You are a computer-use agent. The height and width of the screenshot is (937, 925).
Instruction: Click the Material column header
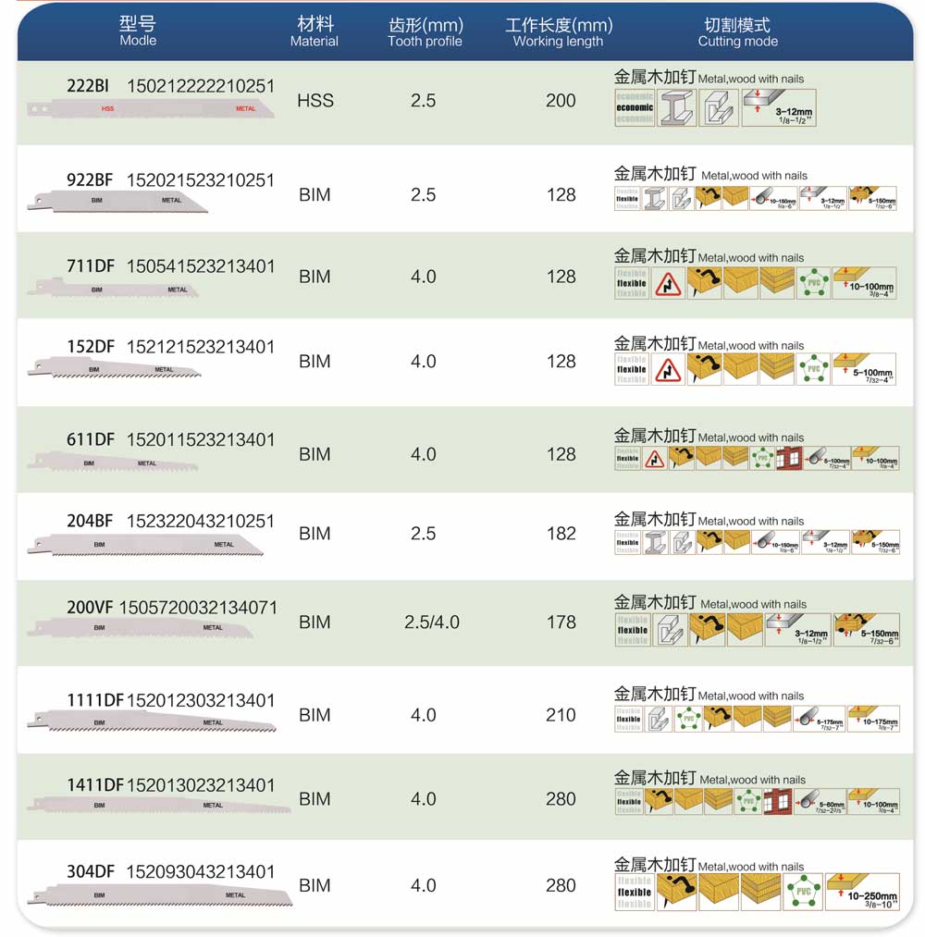click(314, 31)
